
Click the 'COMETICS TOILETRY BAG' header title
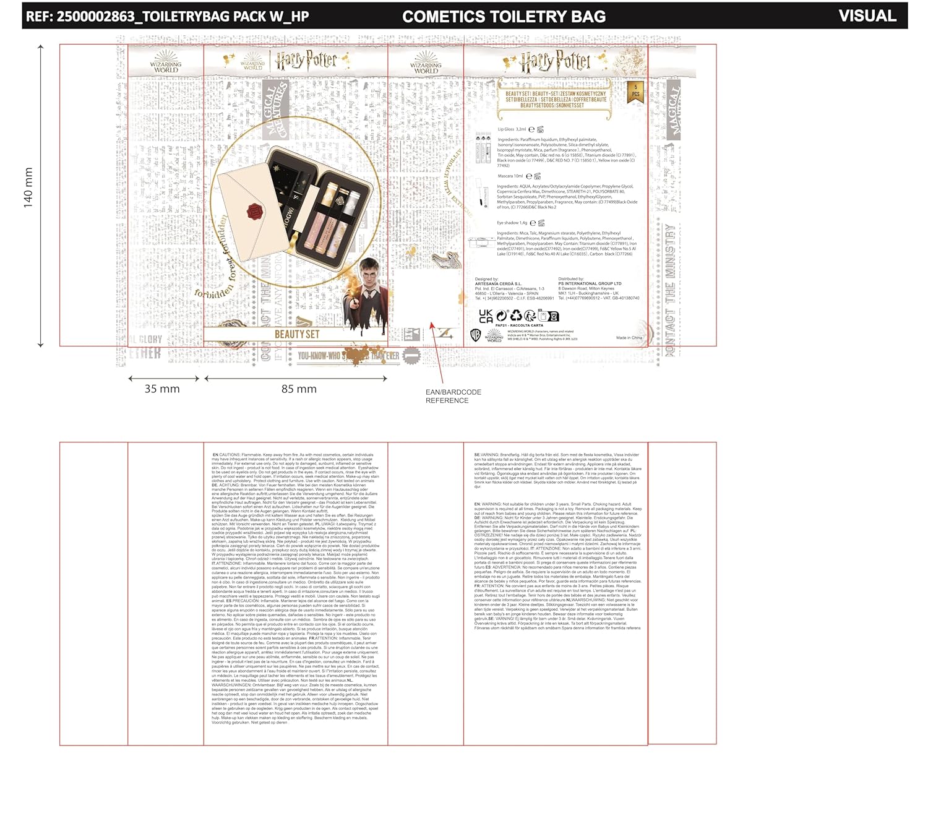(504, 16)
